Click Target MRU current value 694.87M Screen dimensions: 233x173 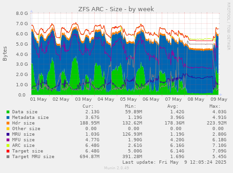pos(90,157)
